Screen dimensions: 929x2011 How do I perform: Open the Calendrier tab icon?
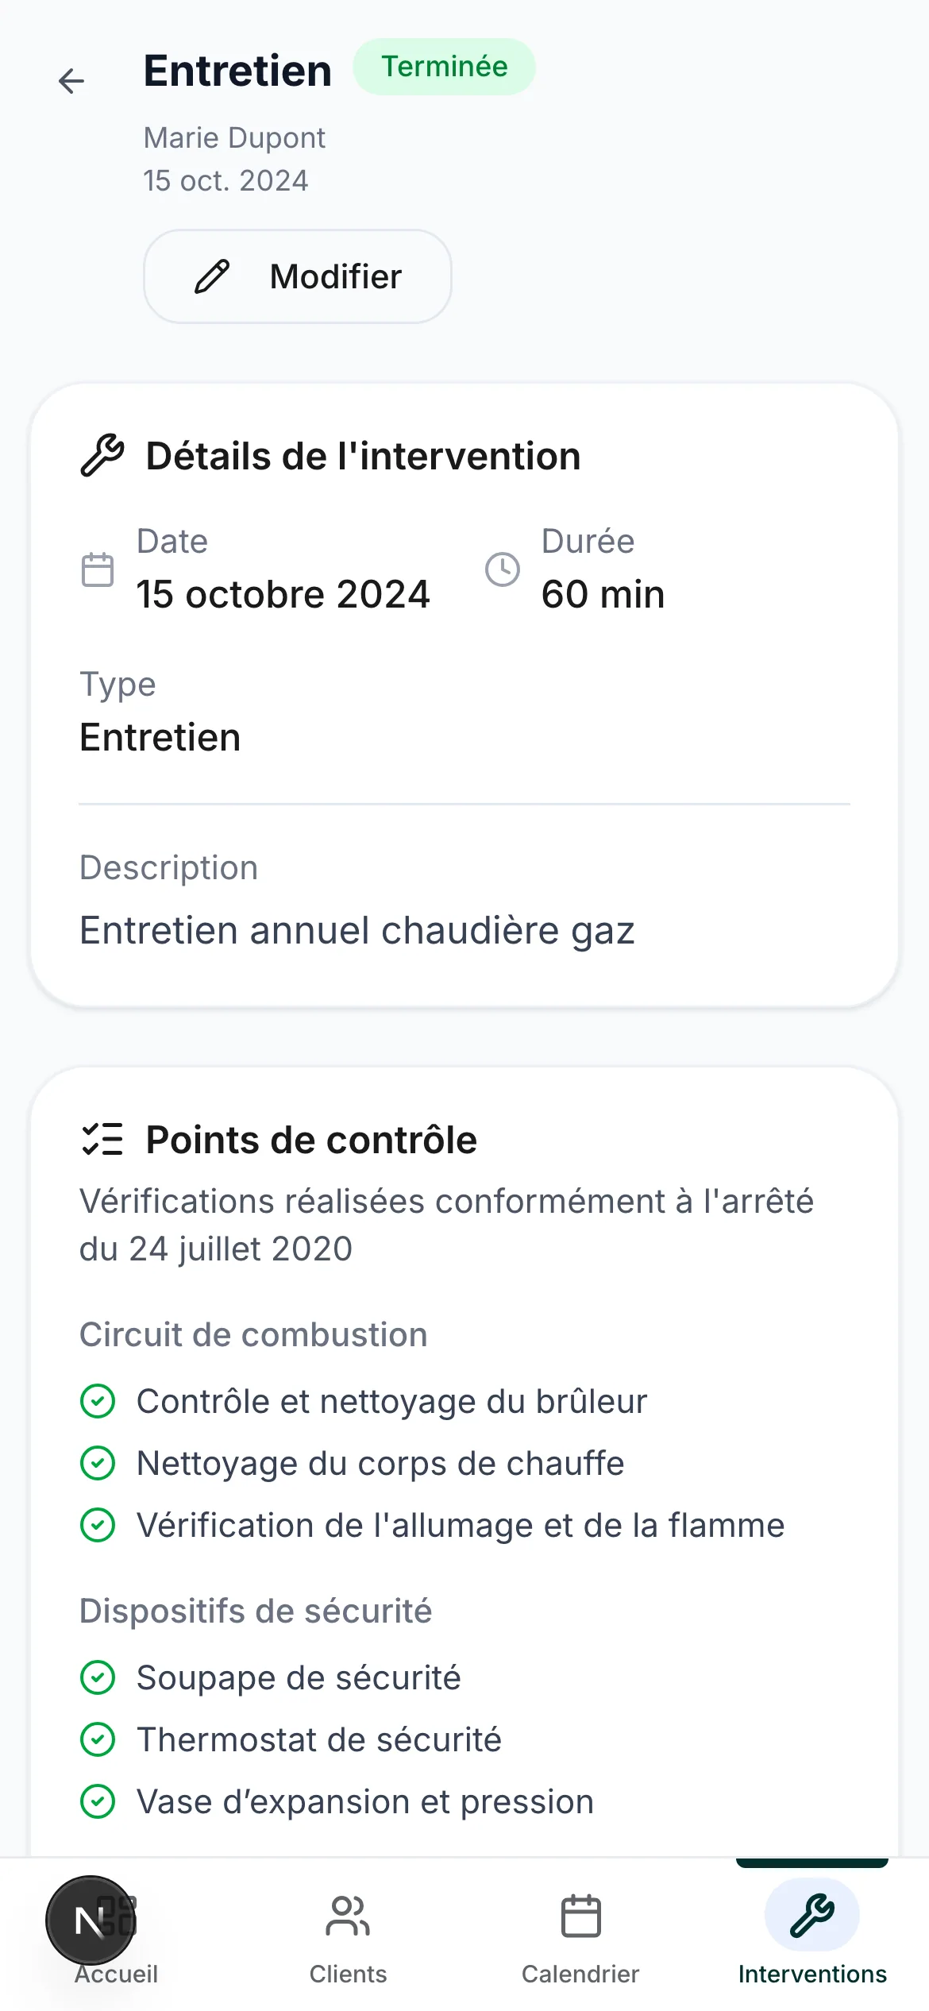click(x=580, y=1916)
